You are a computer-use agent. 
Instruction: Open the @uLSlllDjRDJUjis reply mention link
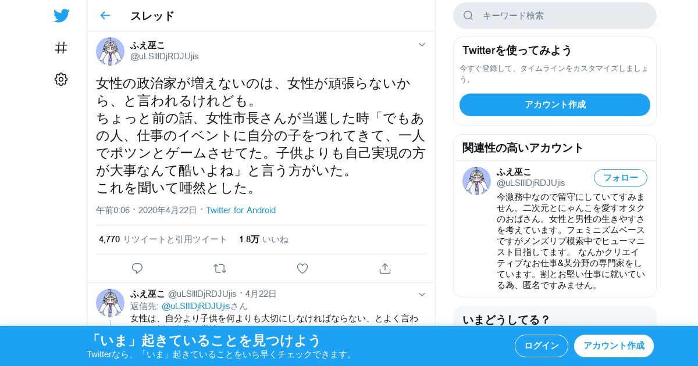coord(196,306)
